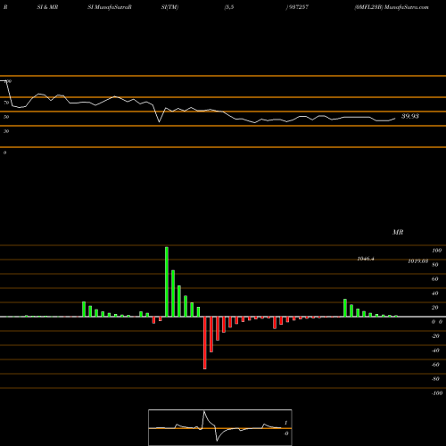Click the 50 level label on RSI axis
This screenshot has width=446, height=446.
[6, 117]
